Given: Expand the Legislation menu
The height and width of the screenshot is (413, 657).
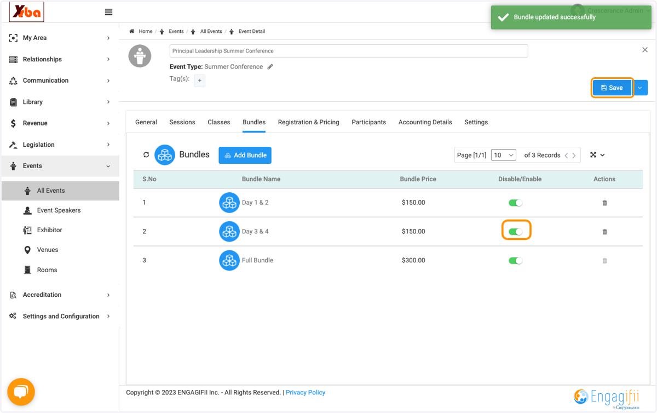Looking at the screenshot, I should (60, 145).
